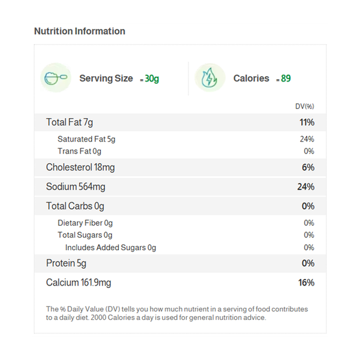Image resolution: width=360 pixels, height=360 pixels.
Task: Click the calories flame icon
Action: (210, 78)
